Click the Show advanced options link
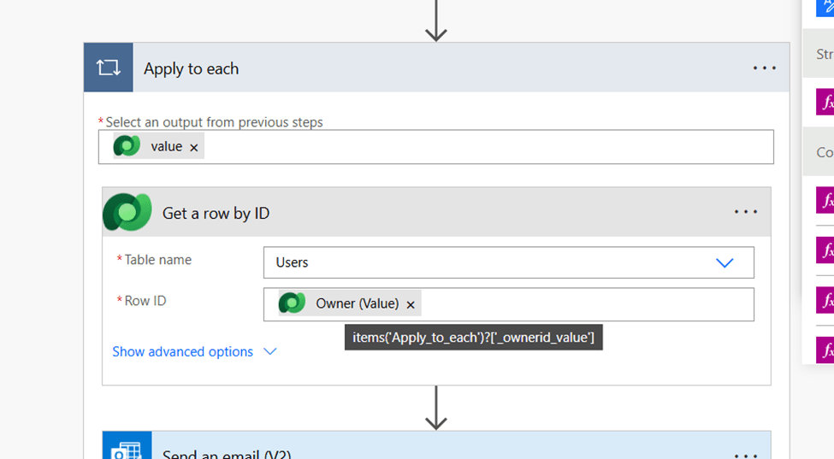The height and width of the screenshot is (459, 834). [x=182, y=351]
